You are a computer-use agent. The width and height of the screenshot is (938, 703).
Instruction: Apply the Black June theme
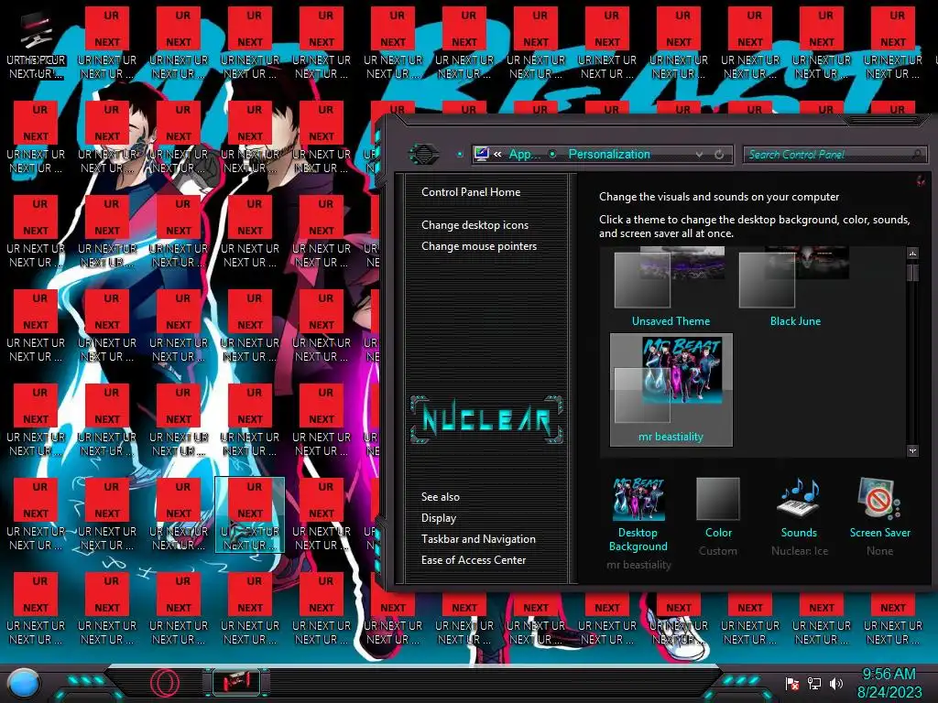795,287
